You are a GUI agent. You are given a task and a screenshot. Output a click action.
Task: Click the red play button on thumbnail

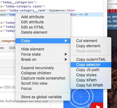97,106
